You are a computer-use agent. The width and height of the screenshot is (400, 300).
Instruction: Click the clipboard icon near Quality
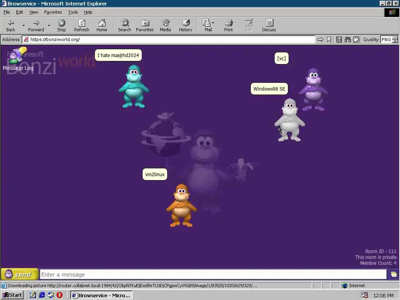tap(356, 39)
